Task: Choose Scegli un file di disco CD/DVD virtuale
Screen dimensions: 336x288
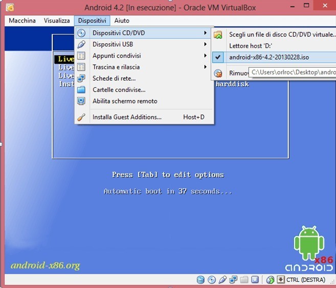Action: 281,35
